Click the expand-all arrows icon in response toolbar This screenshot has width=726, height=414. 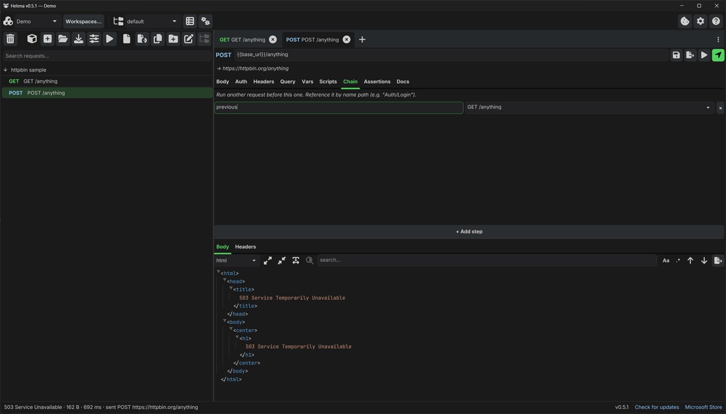[x=268, y=260]
